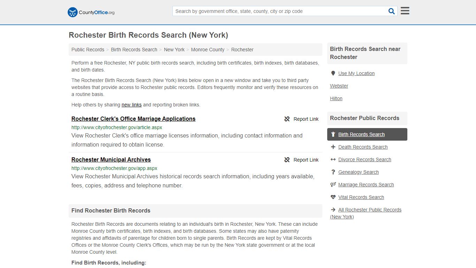Screen dimensions: 476x268
Task: Open Genealogy Search sidebar link
Action: pos(359,172)
